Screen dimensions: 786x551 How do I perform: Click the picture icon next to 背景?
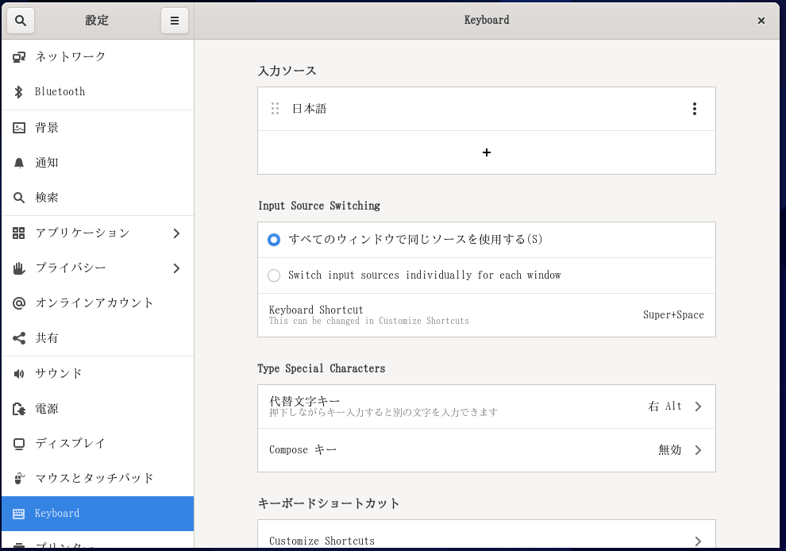coord(19,127)
